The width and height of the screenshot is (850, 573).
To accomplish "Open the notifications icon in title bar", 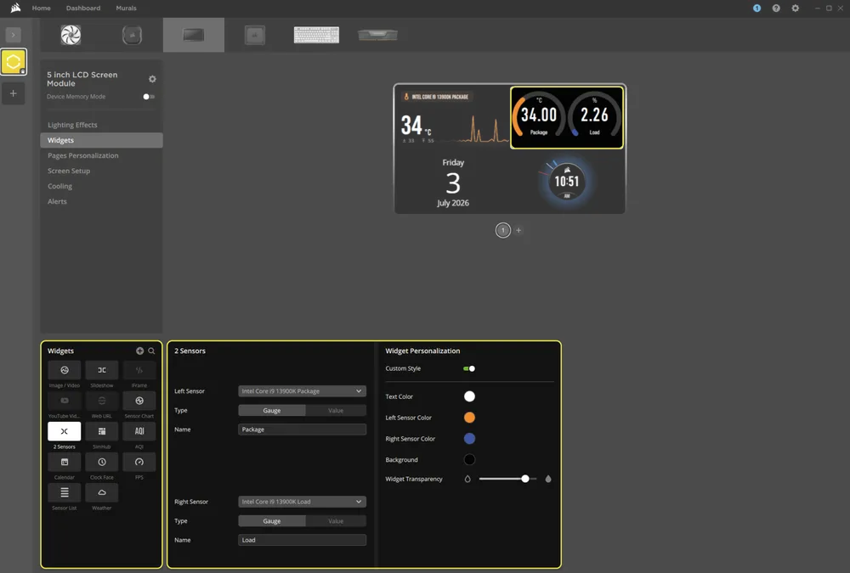I will 756,8.
